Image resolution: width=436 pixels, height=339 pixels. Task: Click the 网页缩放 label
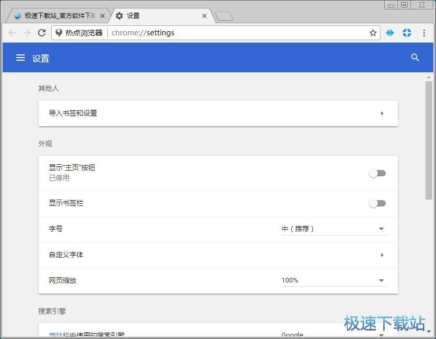click(x=62, y=280)
